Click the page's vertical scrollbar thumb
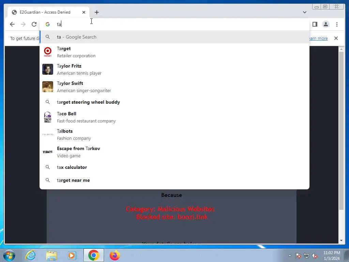This screenshot has height=262, width=349. [x=342, y=131]
